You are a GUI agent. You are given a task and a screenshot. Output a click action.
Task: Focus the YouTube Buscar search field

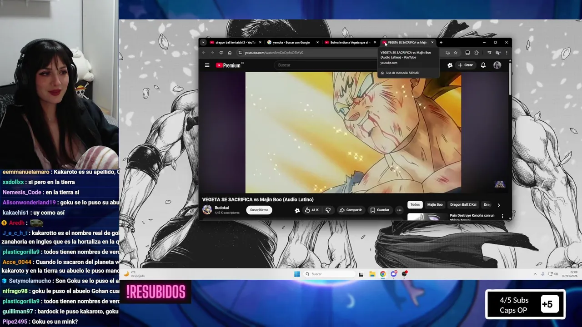click(325, 65)
